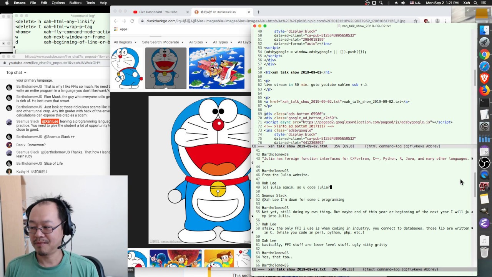
Task: Close the DuckDuckGo tab
Action: 249,12
